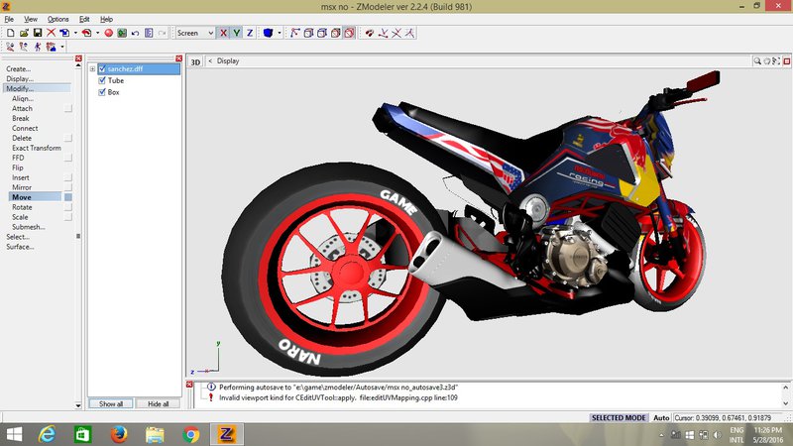793x446 pixels.
Task: Click the red export arrow icon
Action: (86, 33)
